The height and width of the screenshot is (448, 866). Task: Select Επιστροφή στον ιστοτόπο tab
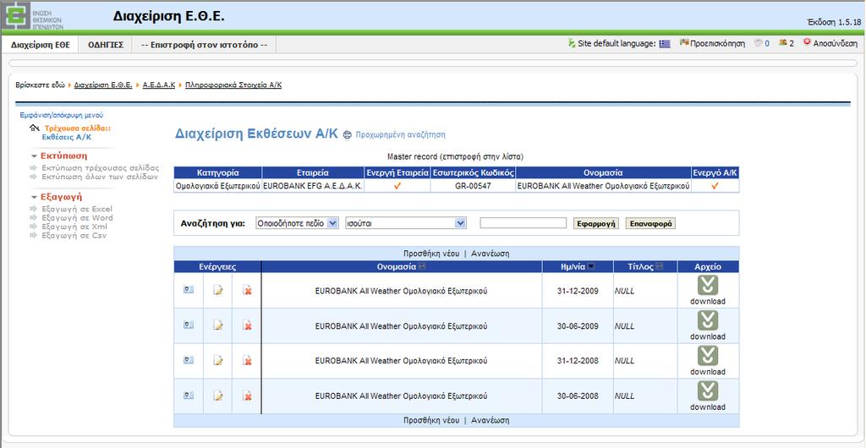205,45
